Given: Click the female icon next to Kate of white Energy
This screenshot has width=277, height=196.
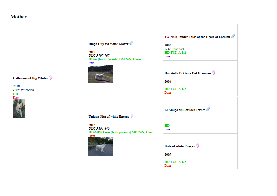Looking at the screenshot, I should tap(198, 146).
